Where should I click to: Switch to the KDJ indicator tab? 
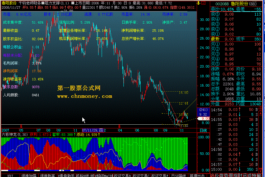tap(10, 176)
